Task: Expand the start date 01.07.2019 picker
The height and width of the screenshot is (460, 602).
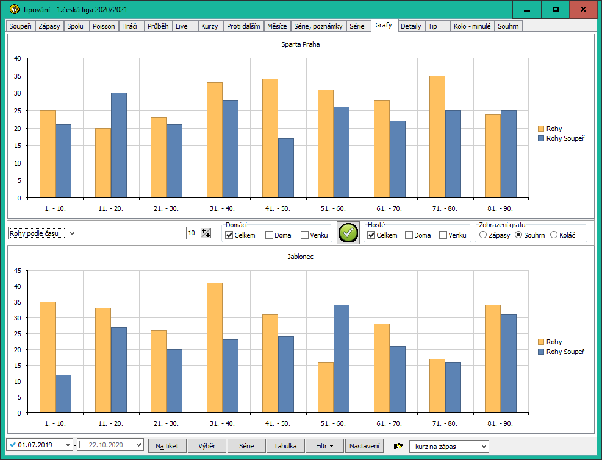Action: pyautogui.click(x=68, y=445)
